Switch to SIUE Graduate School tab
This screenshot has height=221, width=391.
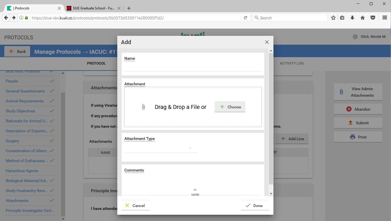[91, 8]
